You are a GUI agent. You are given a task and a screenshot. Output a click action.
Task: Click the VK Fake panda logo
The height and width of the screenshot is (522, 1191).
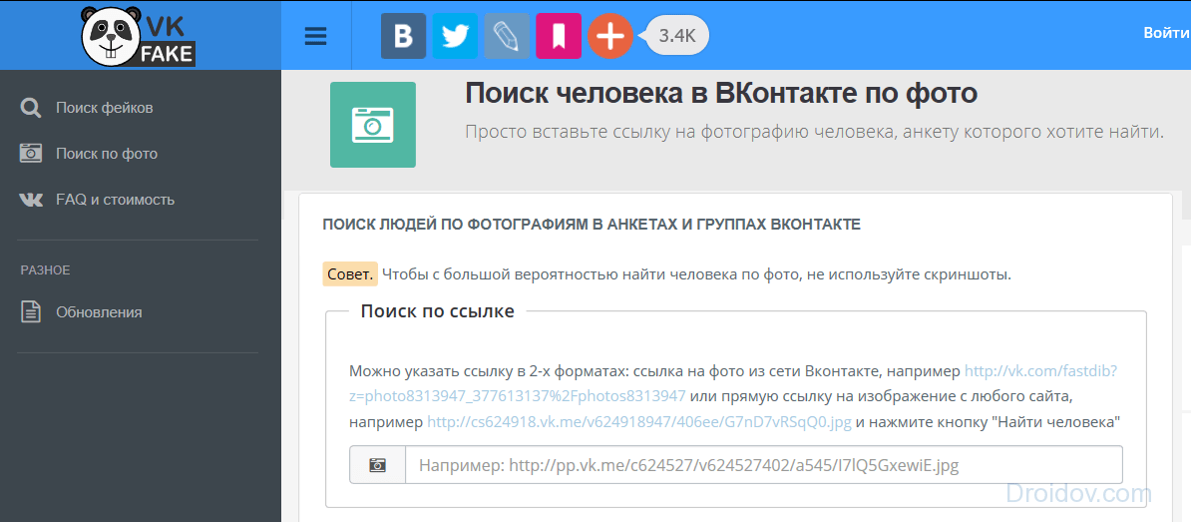pyautogui.click(x=139, y=35)
